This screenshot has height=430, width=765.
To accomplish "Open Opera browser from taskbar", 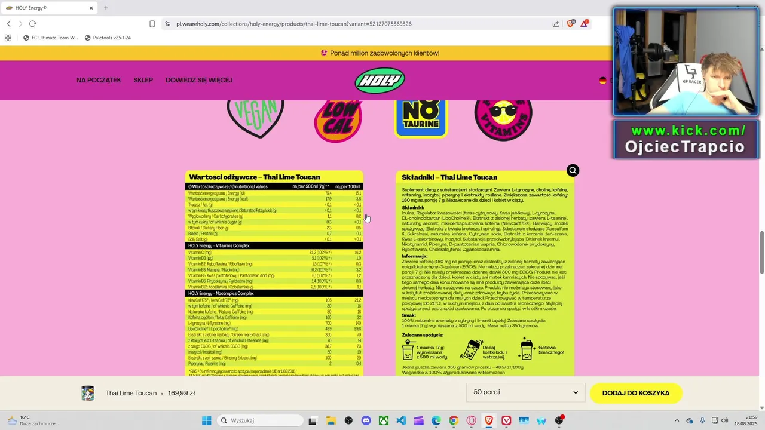I will pos(472,420).
